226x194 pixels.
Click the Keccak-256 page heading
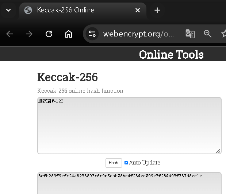[68, 77]
